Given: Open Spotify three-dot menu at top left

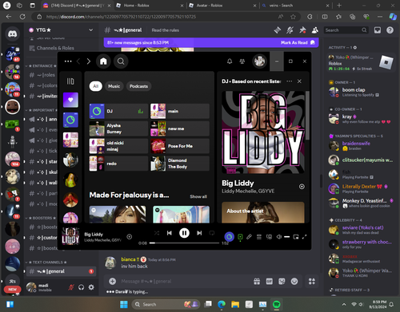Looking at the screenshot, I should [68, 61].
